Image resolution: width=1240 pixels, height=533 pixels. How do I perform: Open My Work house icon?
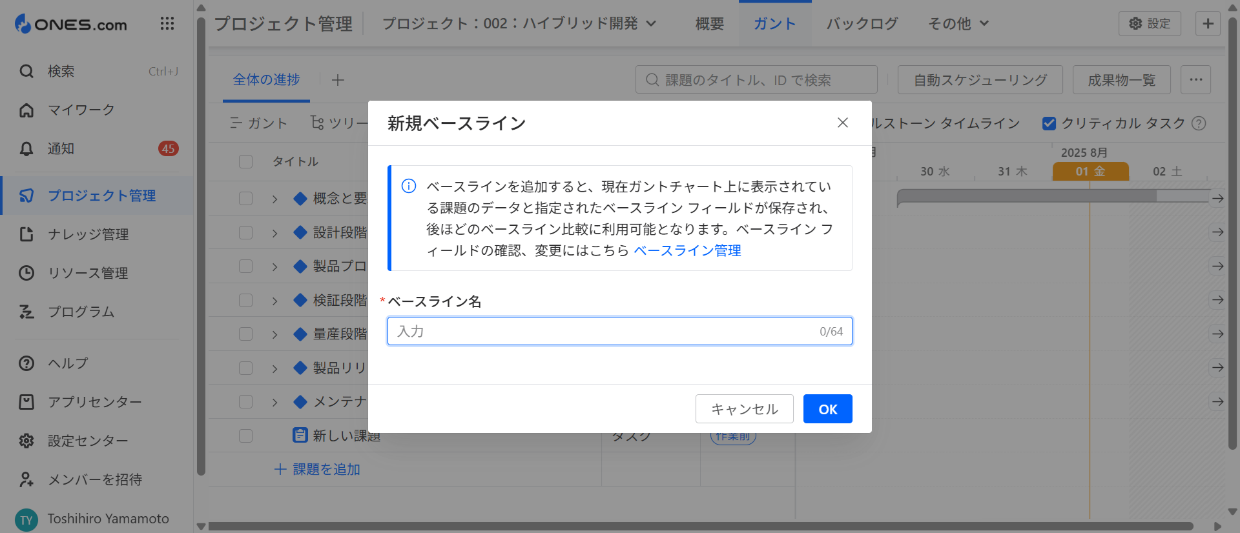(x=26, y=110)
